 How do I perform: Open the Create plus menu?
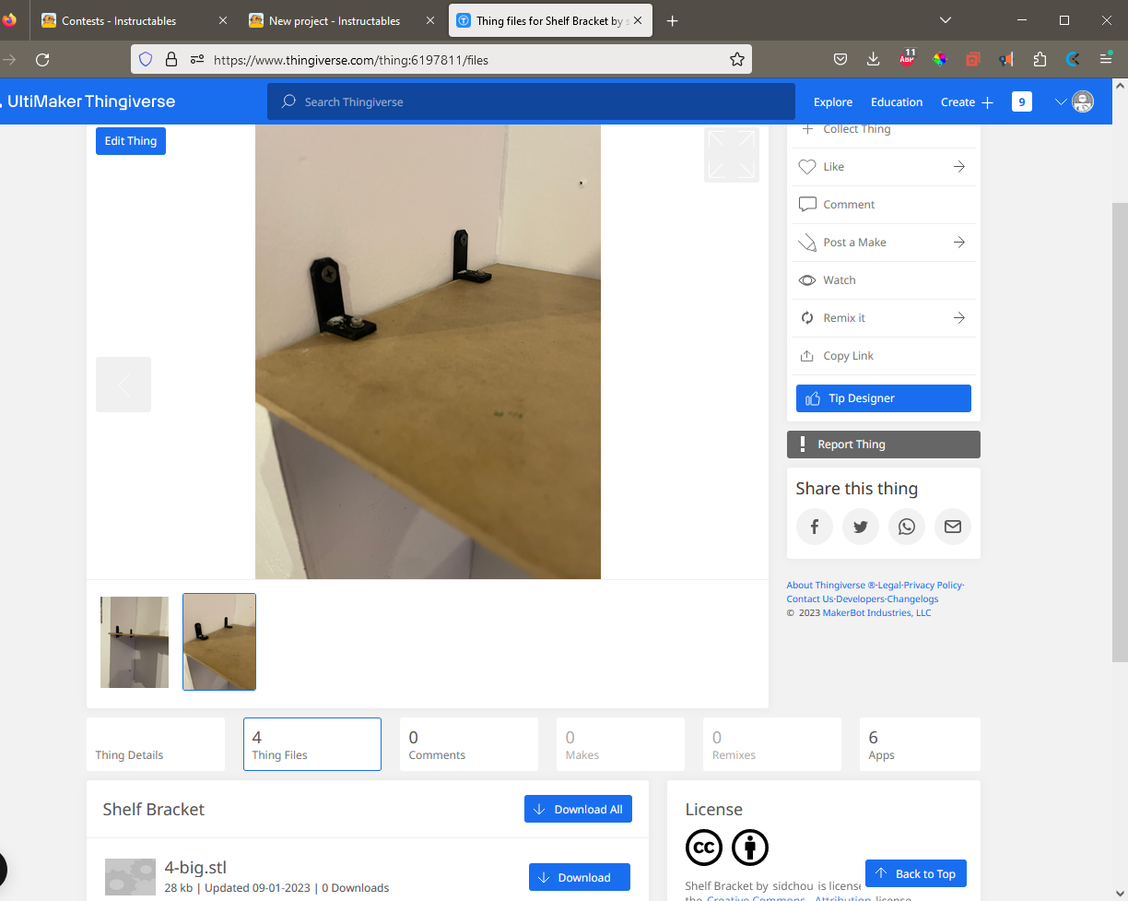coord(967,102)
